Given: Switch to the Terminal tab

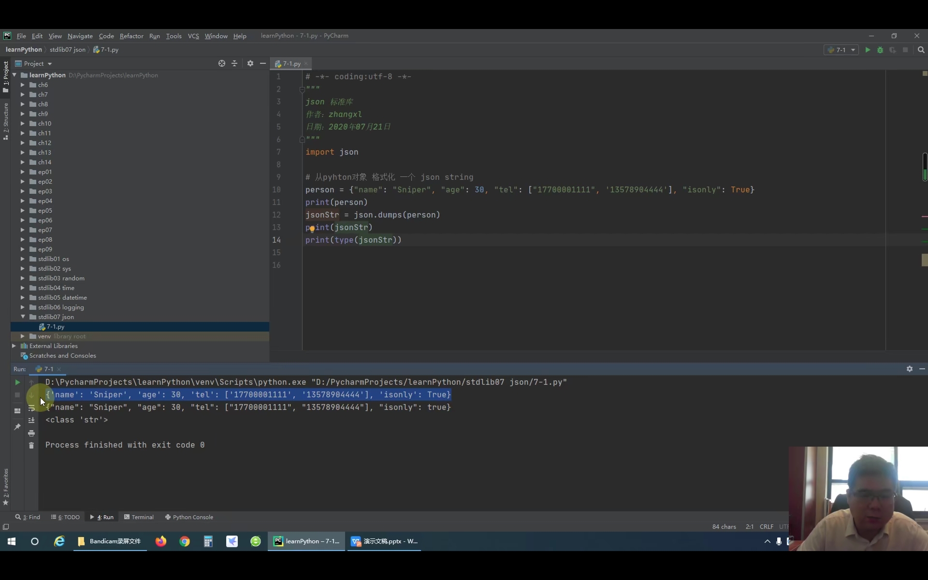Looking at the screenshot, I should 139,517.
